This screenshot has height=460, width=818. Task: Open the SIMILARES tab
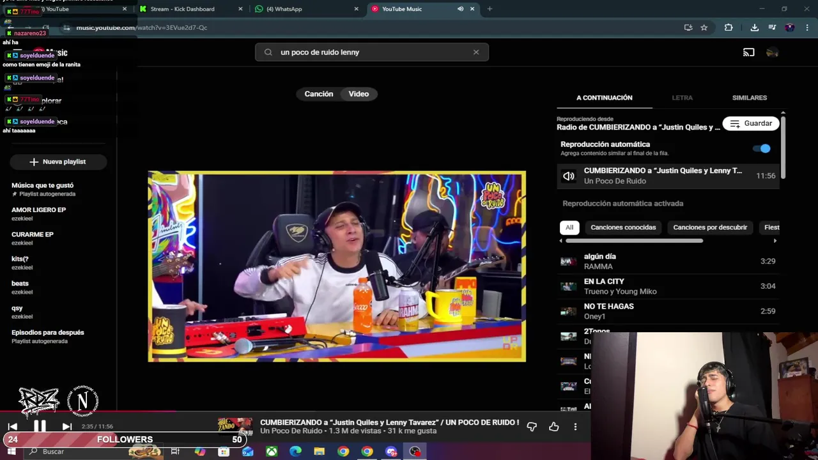[750, 98]
